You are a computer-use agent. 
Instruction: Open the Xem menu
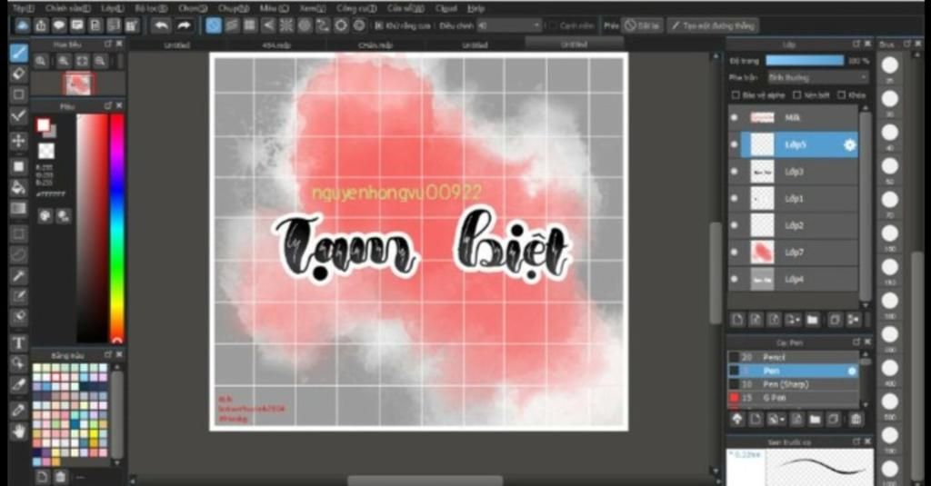[x=313, y=8]
